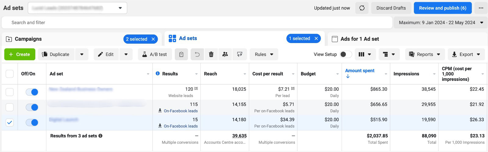Click the $2,037.85 total spent value
Image resolution: width=488 pixels, height=152 pixels.
point(377,136)
